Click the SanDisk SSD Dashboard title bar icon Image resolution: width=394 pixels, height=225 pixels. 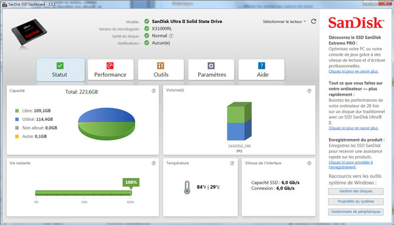[x=4, y=4]
